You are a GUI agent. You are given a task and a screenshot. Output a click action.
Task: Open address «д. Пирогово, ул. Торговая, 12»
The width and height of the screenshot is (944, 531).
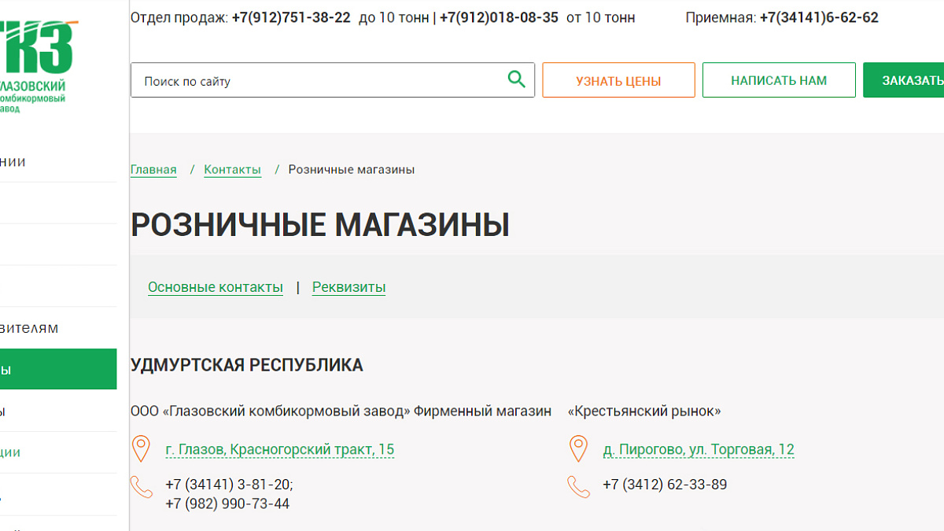click(699, 450)
